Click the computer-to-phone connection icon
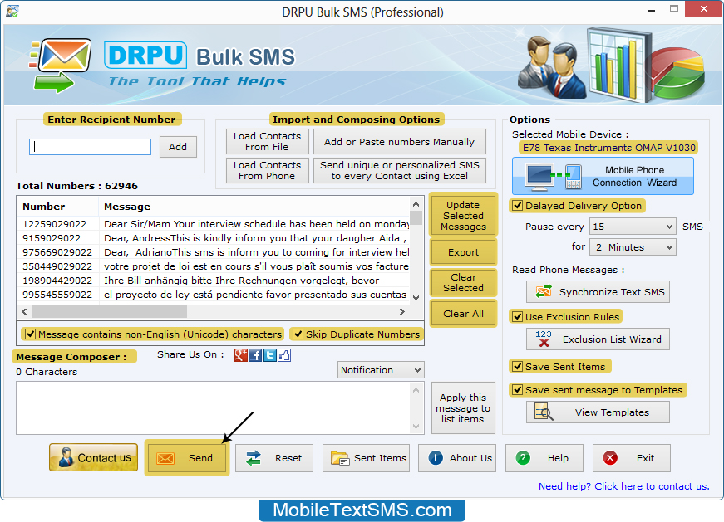The width and height of the screenshot is (724, 522). coord(554,177)
